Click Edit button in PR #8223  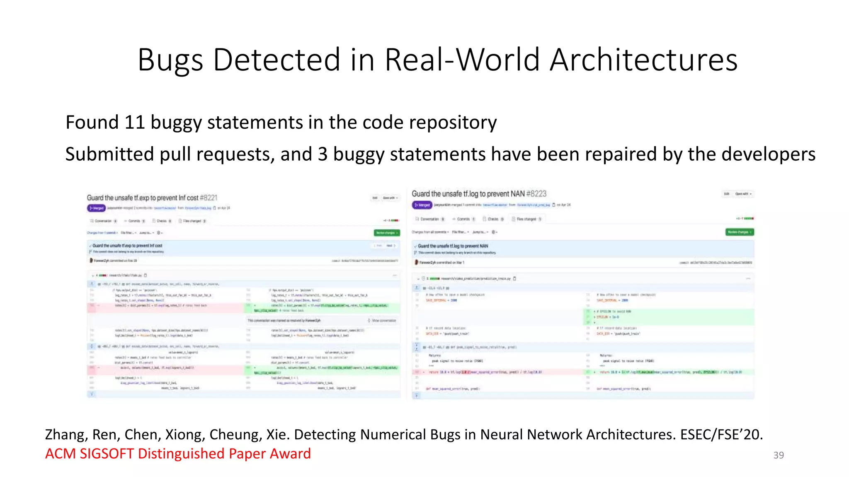[726, 194]
